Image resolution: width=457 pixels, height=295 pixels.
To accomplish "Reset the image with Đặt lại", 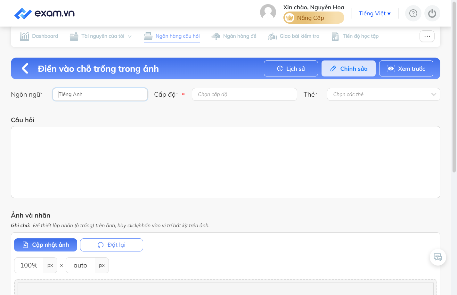I will (x=111, y=245).
